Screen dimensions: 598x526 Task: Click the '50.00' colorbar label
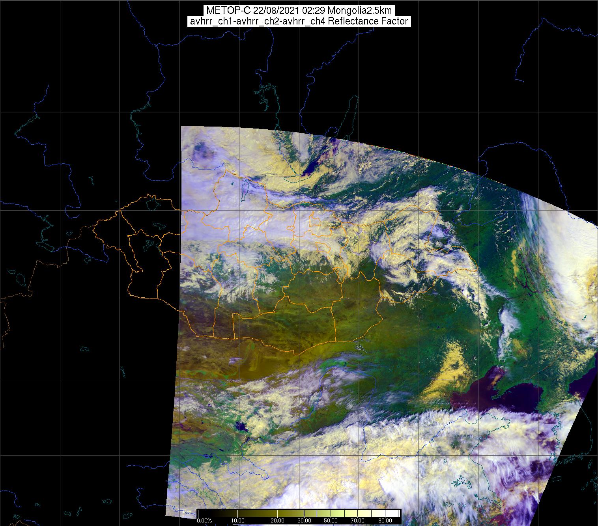point(331,520)
